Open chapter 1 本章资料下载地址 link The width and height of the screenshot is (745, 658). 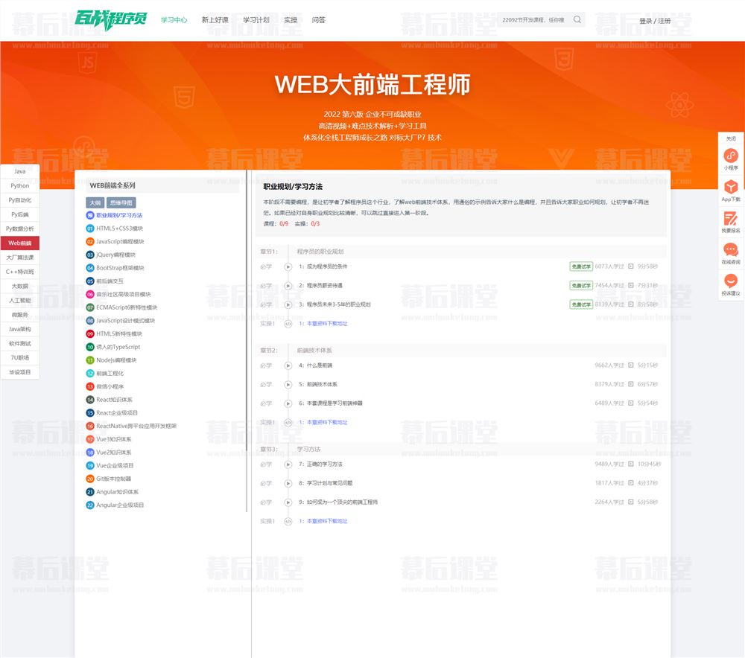tap(327, 324)
